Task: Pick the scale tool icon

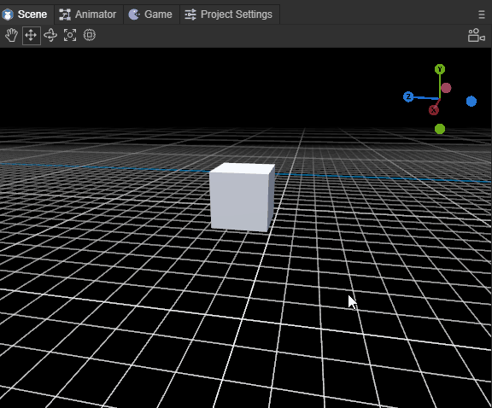Action: [x=70, y=35]
